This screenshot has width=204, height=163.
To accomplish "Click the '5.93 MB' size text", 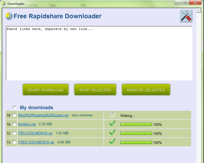I will coord(45,124).
